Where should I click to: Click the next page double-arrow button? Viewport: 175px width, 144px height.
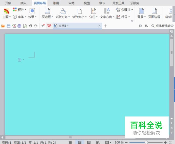coord(172,133)
